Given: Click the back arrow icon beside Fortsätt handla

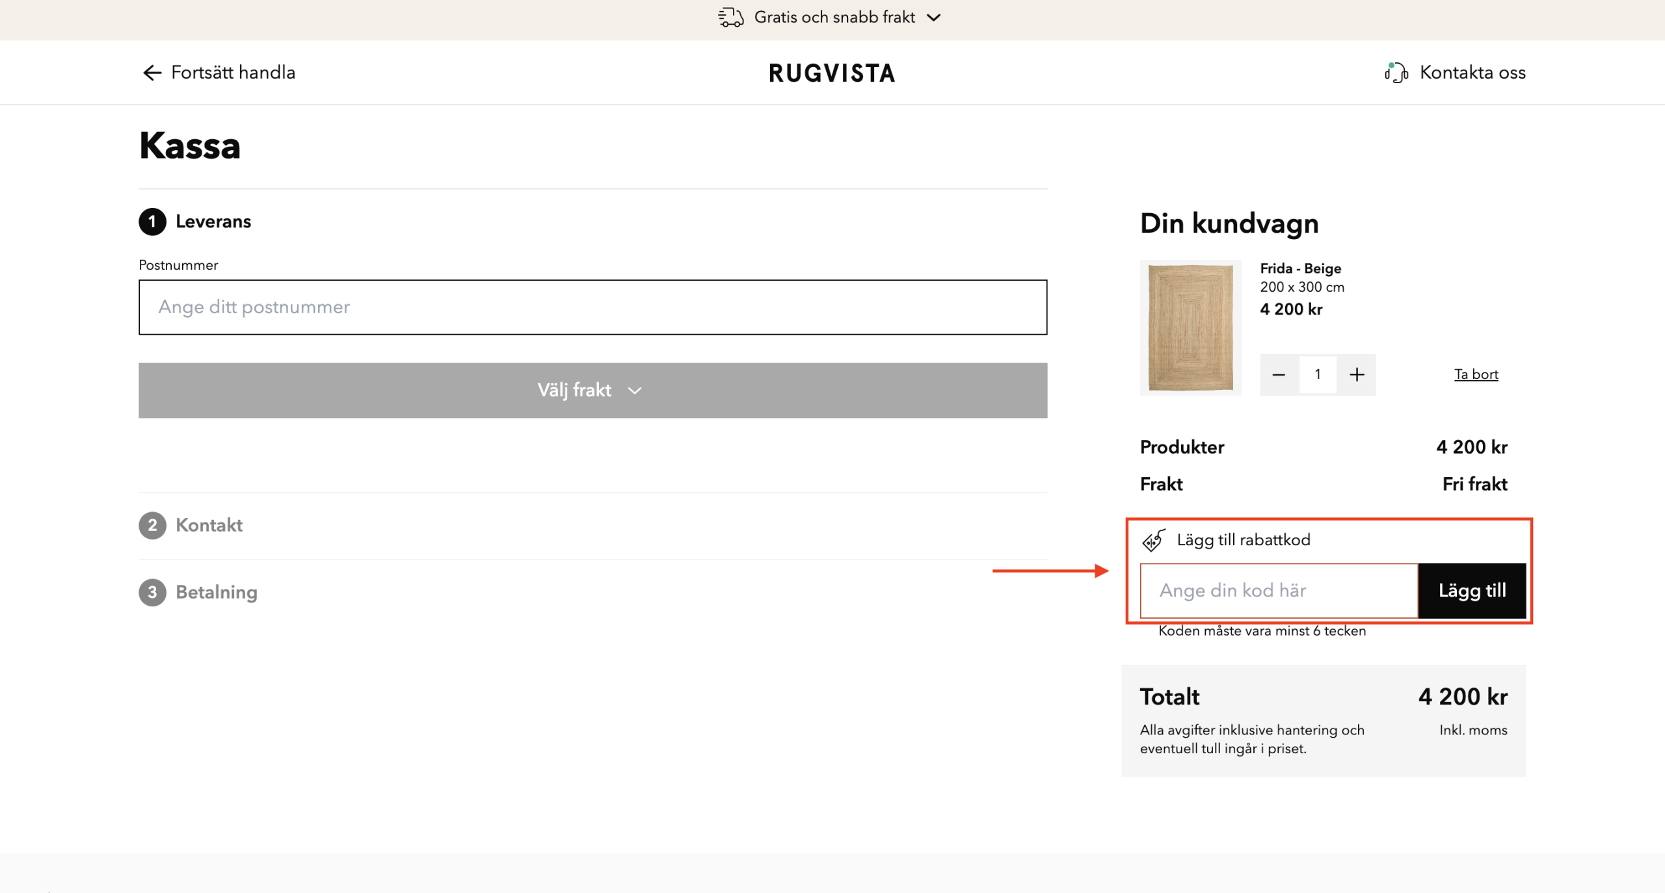Looking at the screenshot, I should click(x=152, y=73).
